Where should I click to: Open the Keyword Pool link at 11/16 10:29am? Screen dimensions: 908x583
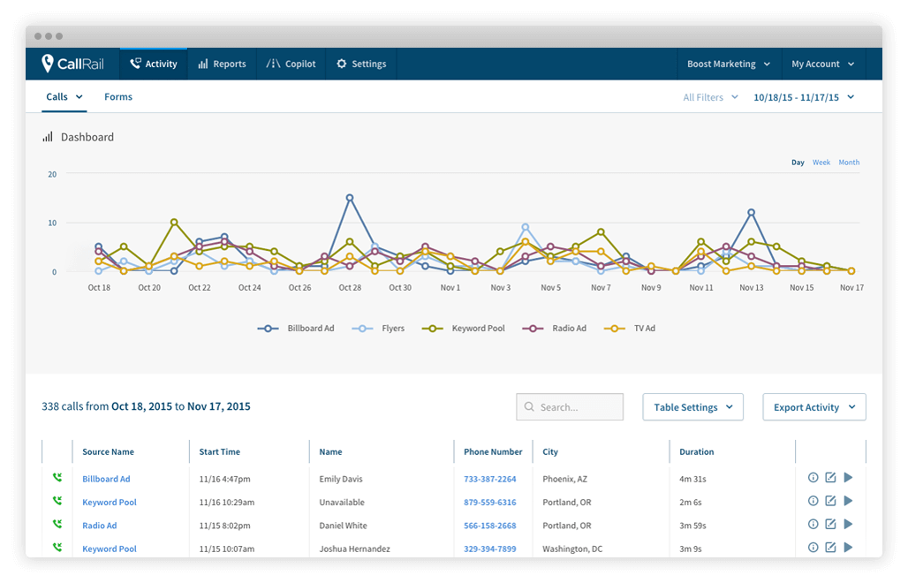tap(110, 502)
